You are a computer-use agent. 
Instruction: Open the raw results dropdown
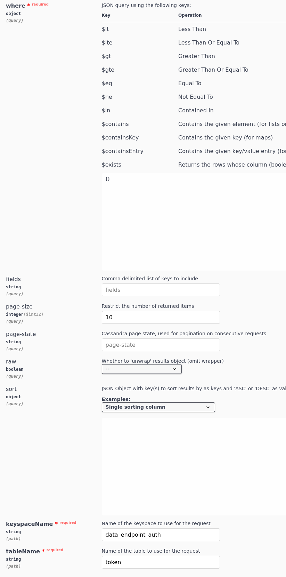(141, 369)
